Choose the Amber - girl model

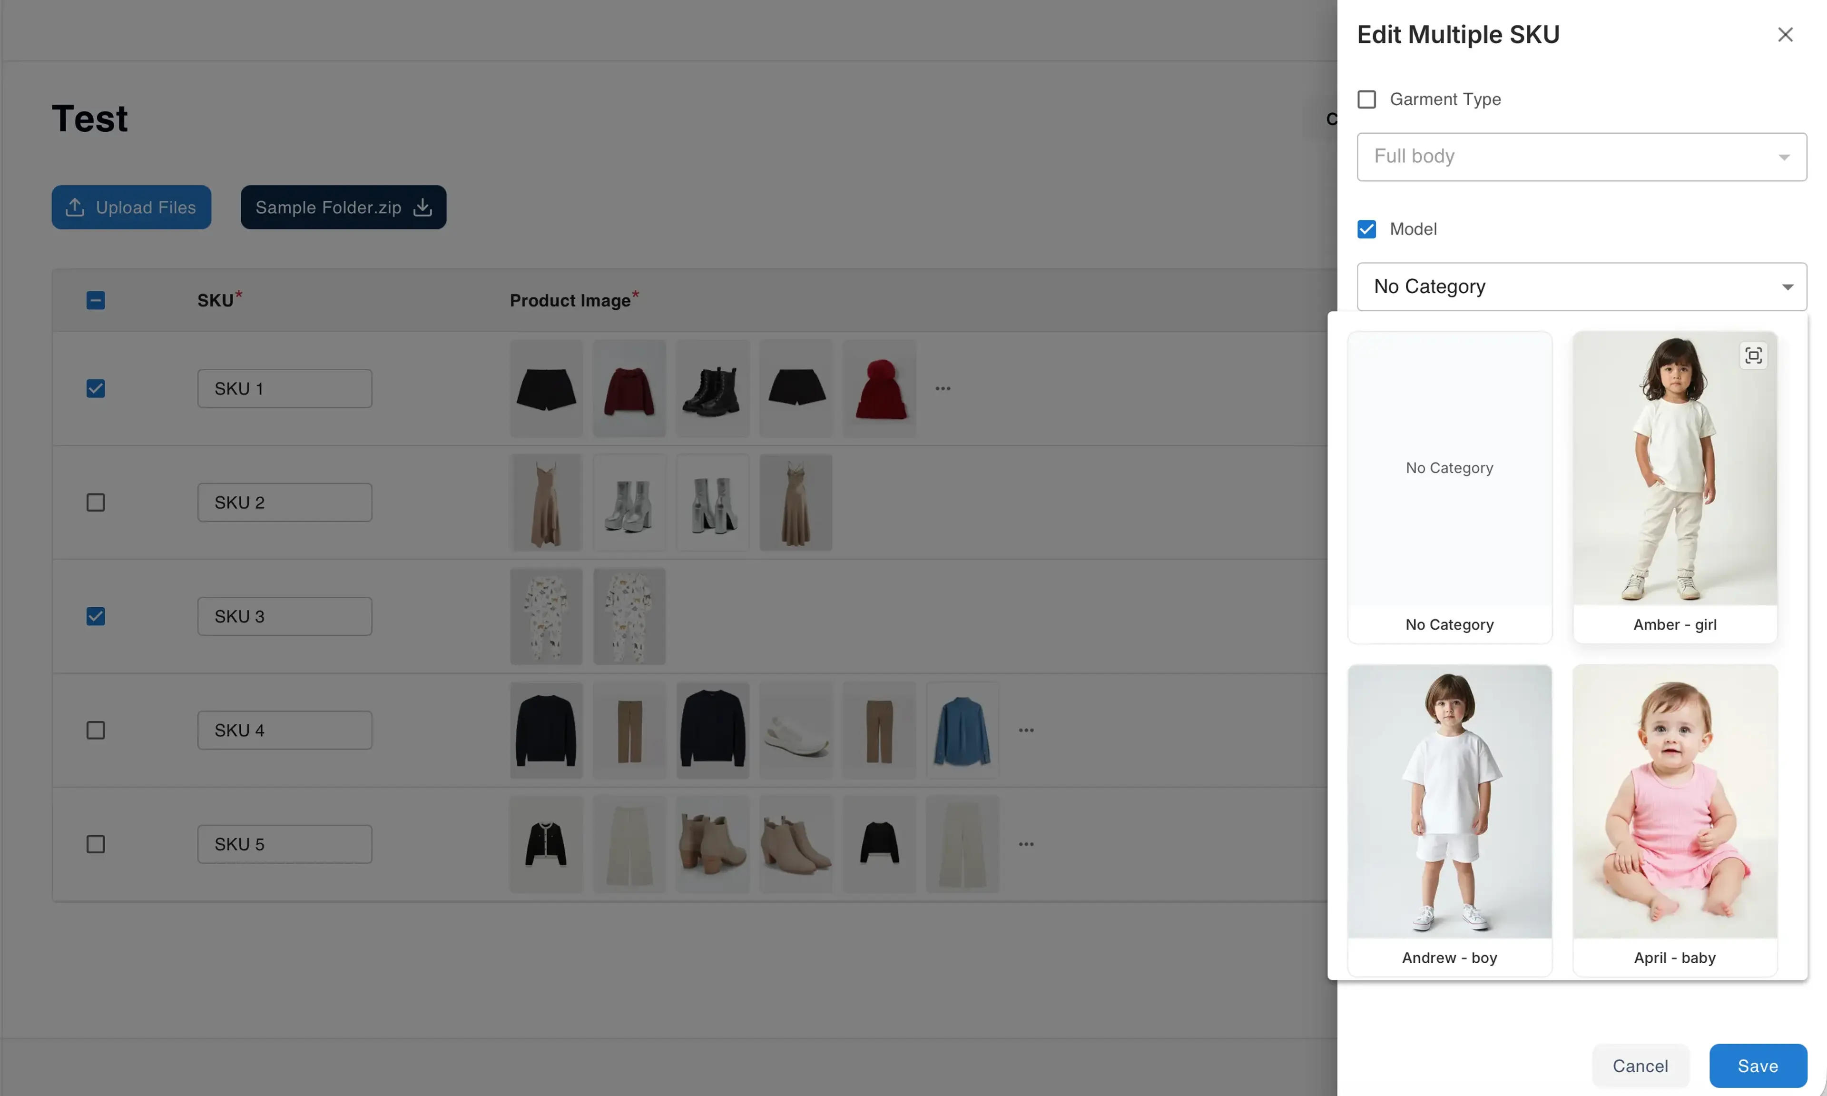point(1674,487)
